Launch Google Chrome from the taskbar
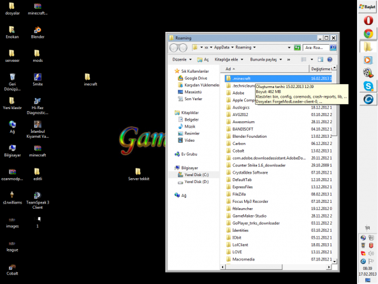 368,34
